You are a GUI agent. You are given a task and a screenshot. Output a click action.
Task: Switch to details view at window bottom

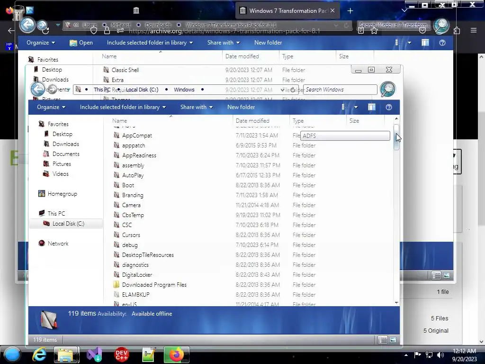coord(383,340)
